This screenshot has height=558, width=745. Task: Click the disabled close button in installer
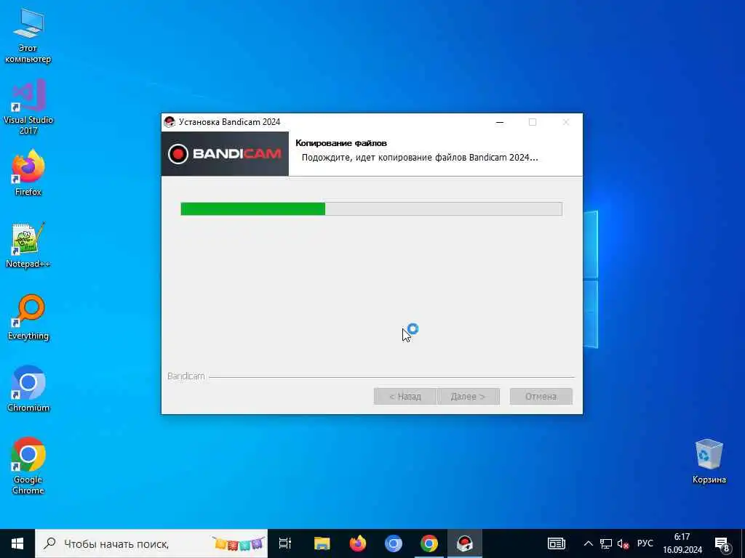click(x=566, y=122)
